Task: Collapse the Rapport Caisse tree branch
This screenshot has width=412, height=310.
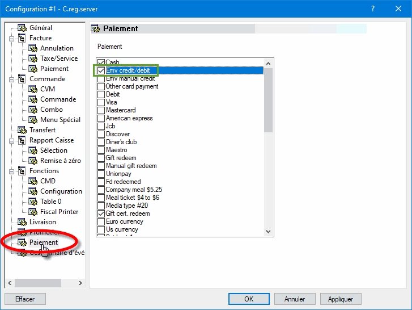Action: (11, 140)
